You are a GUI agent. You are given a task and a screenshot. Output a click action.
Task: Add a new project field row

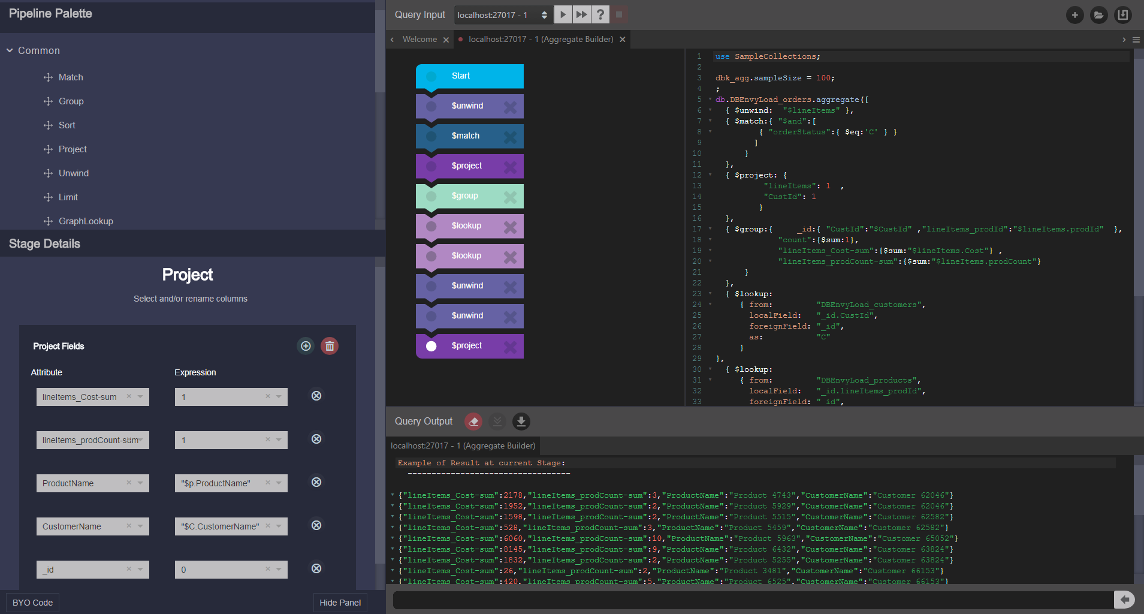(306, 346)
